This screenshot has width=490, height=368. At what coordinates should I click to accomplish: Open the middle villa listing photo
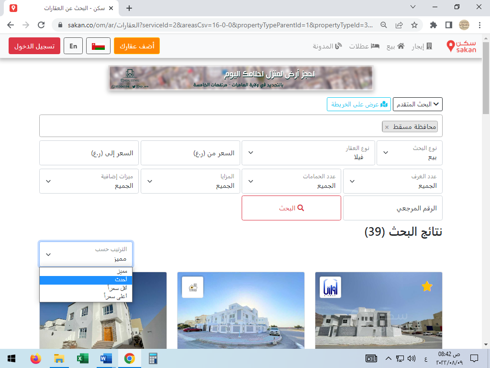click(x=241, y=310)
